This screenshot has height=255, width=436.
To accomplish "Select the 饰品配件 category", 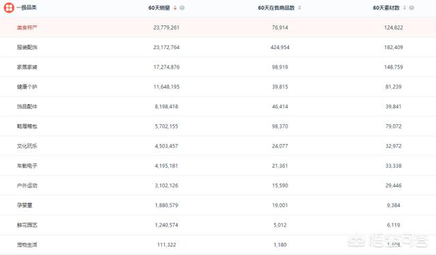I will pyautogui.click(x=27, y=106).
